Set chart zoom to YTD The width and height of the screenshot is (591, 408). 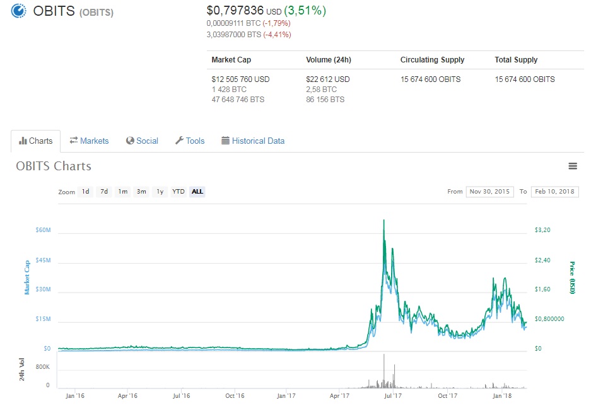click(178, 192)
